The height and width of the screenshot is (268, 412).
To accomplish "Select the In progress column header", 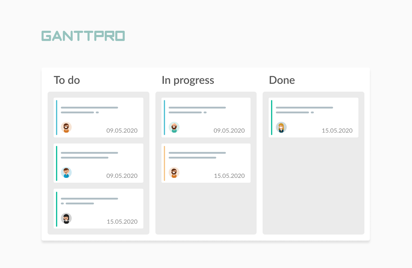I will (188, 80).
